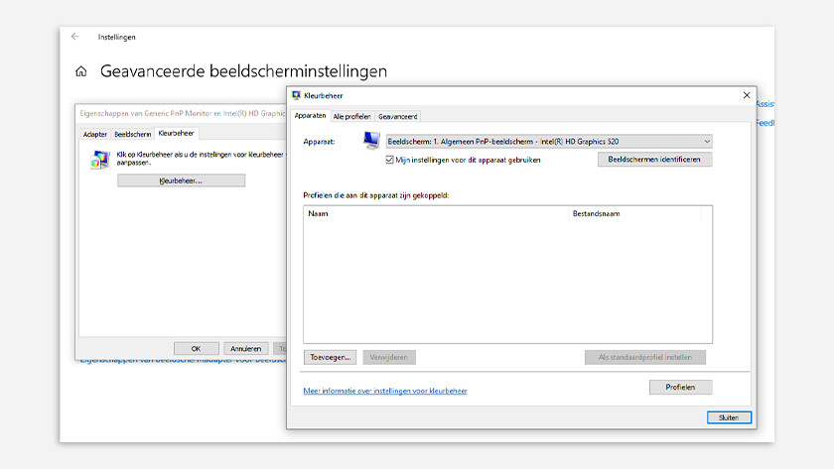Click the home icon beside the page title
This screenshot has width=834, height=469.
[x=81, y=71]
